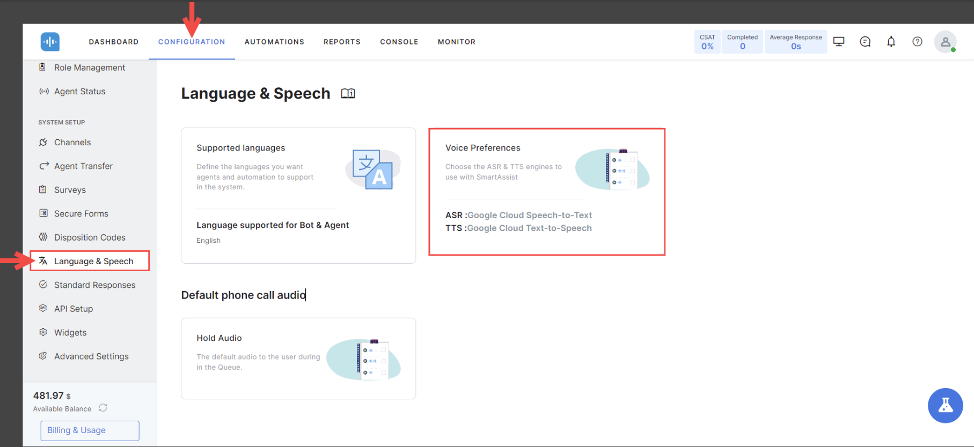Switch to the Monitor tab
974x447 pixels.
[457, 42]
